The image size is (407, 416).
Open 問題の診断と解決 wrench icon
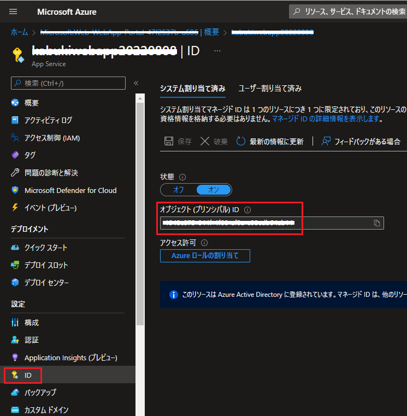click(x=15, y=173)
